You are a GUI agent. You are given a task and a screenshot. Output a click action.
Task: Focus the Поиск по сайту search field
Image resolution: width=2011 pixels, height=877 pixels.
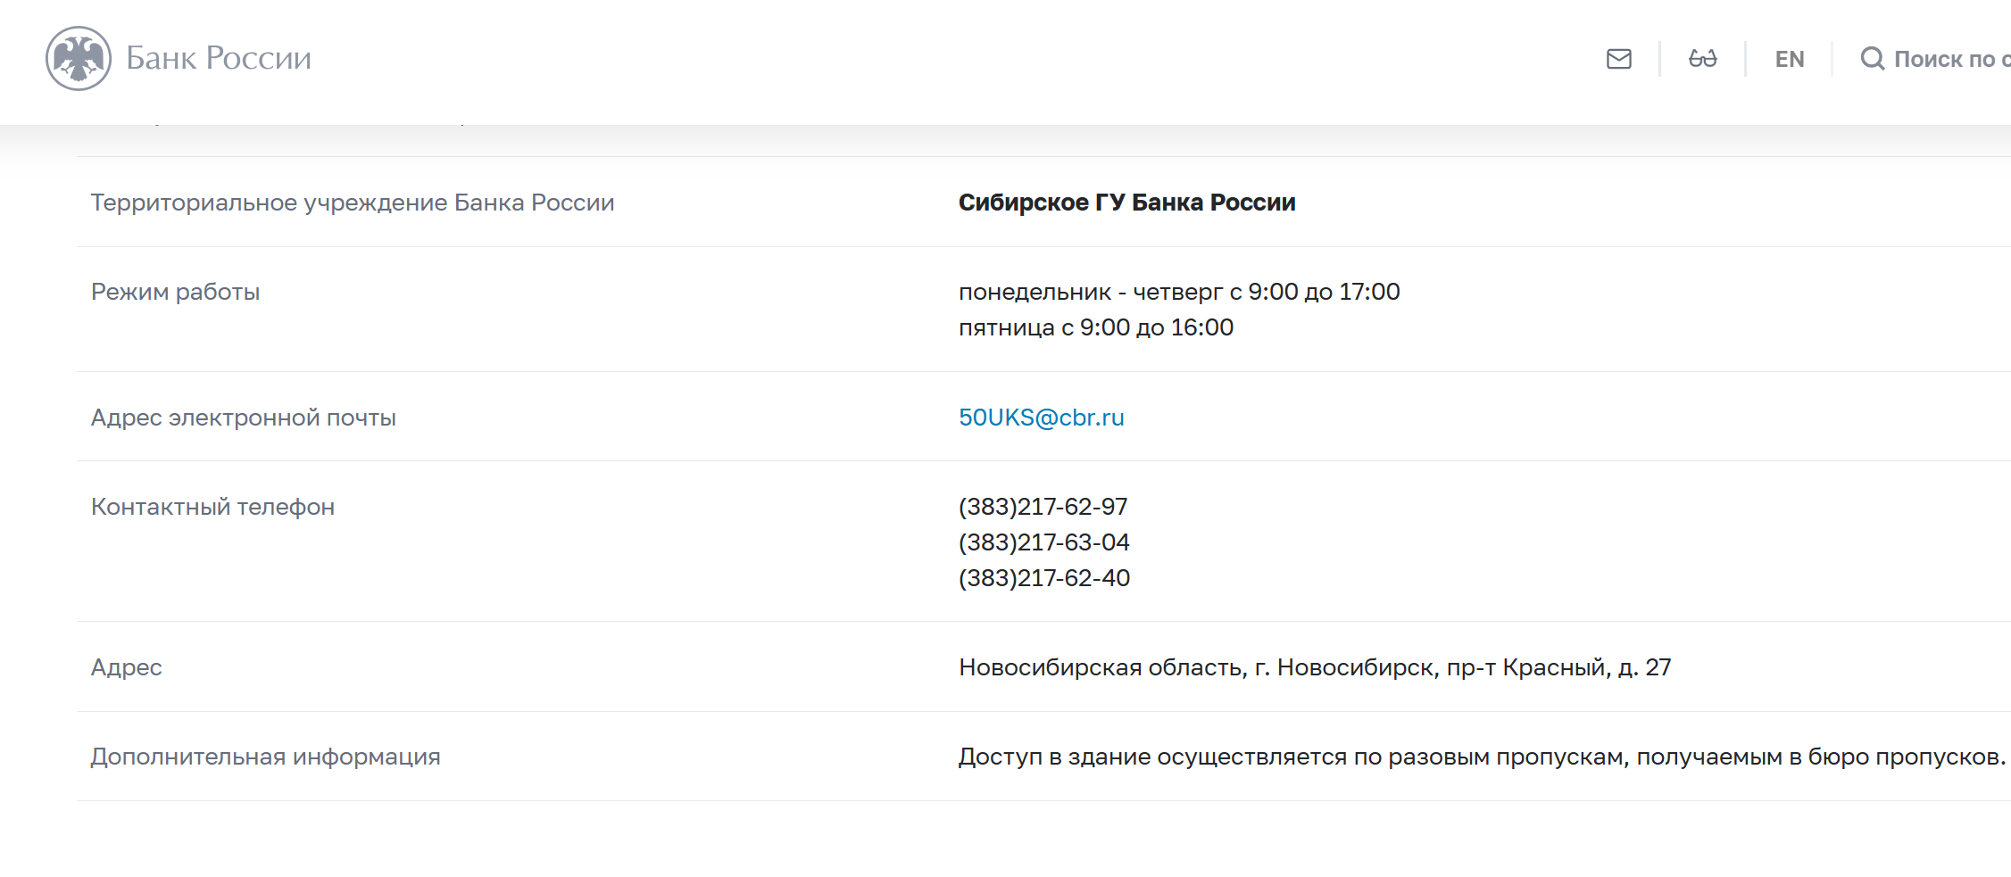pos(1951,59)
